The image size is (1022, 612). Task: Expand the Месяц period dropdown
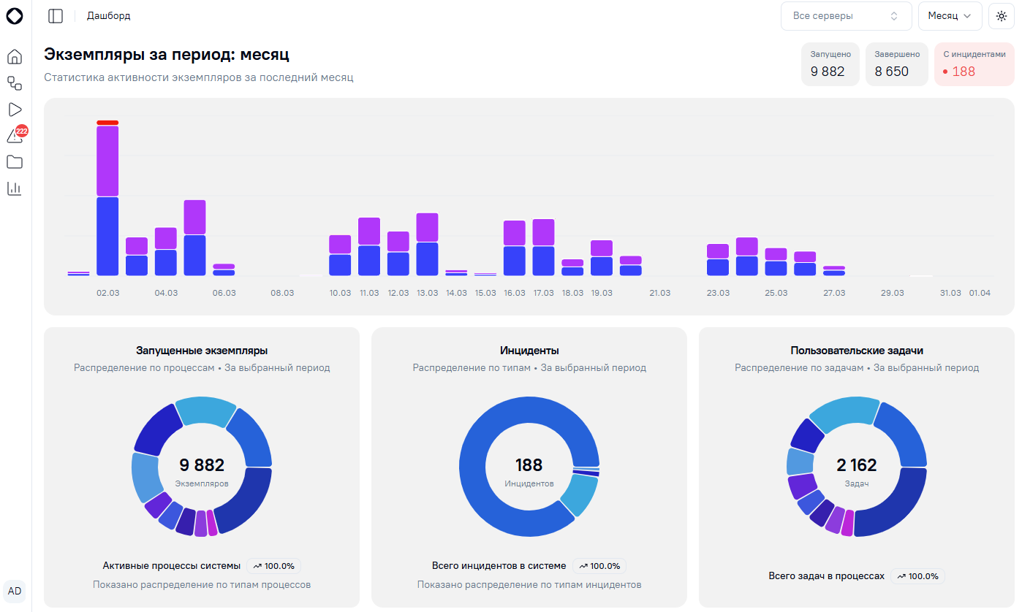950,16
